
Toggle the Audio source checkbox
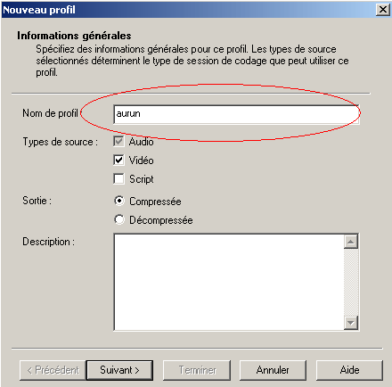(x=118, y=142)
